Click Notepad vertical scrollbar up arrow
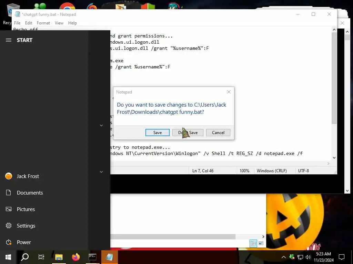This screenshot has height=264, width=353. pos(334,30)
